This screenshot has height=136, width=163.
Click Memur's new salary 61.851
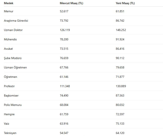pyautogui.click(x=120, y=11)
